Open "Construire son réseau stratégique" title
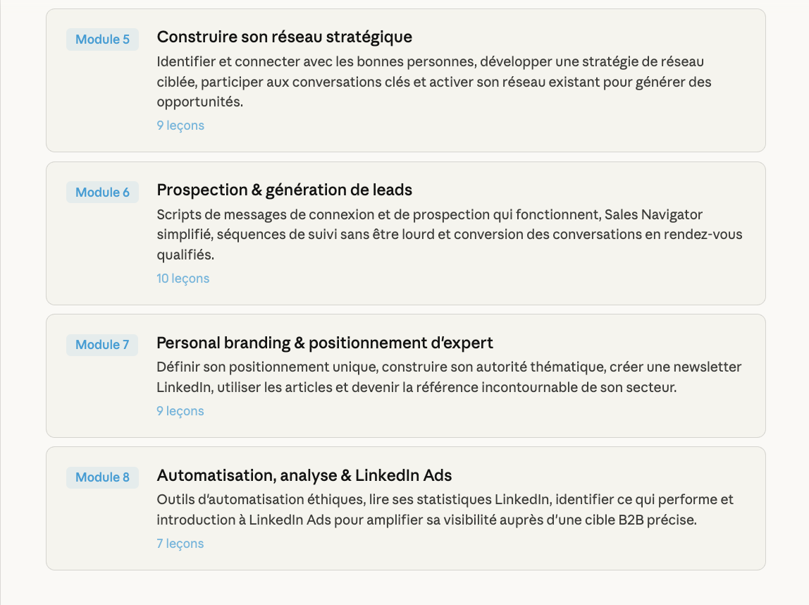Image resolution: width=809 pixels, height=605 pixels. pyautogui.click(x=284, y=37)
